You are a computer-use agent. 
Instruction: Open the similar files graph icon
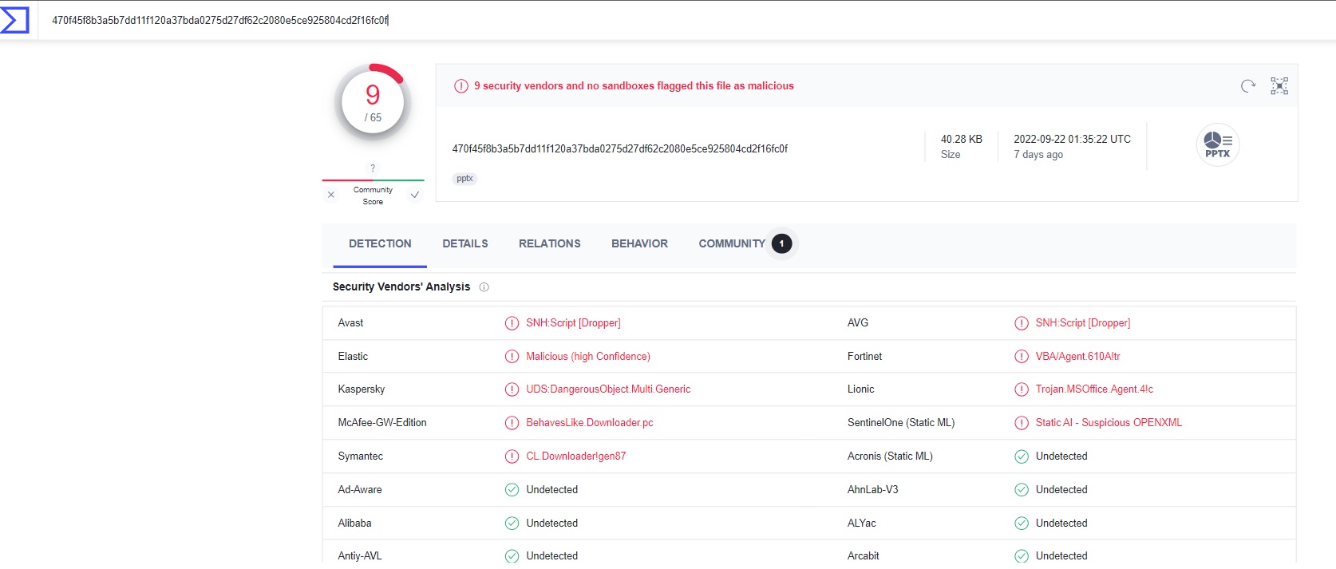pyautogui.click(x=1279, y=86)
